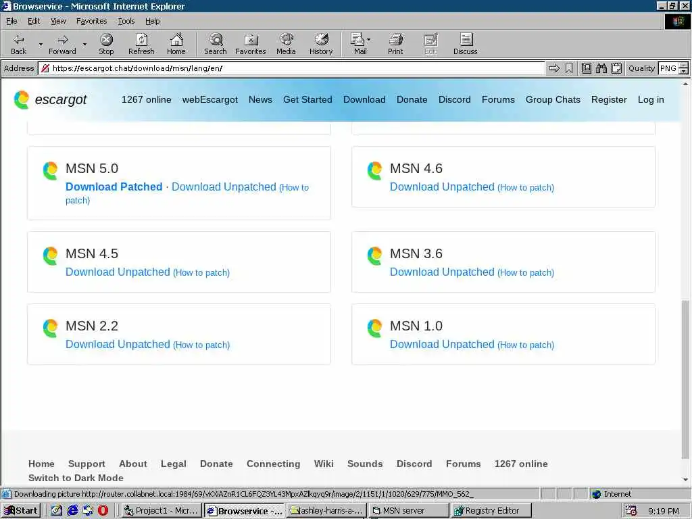Image resolution: width=692 pixels, height=519 pixels.
Task: Reload page with the Refresh button
Action: pyautogui.click(x=141, y=44)
